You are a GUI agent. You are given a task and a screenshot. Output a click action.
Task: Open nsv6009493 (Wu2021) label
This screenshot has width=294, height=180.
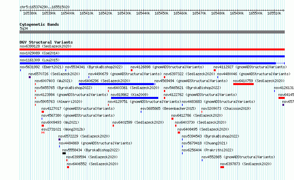(x=60, y=122)
